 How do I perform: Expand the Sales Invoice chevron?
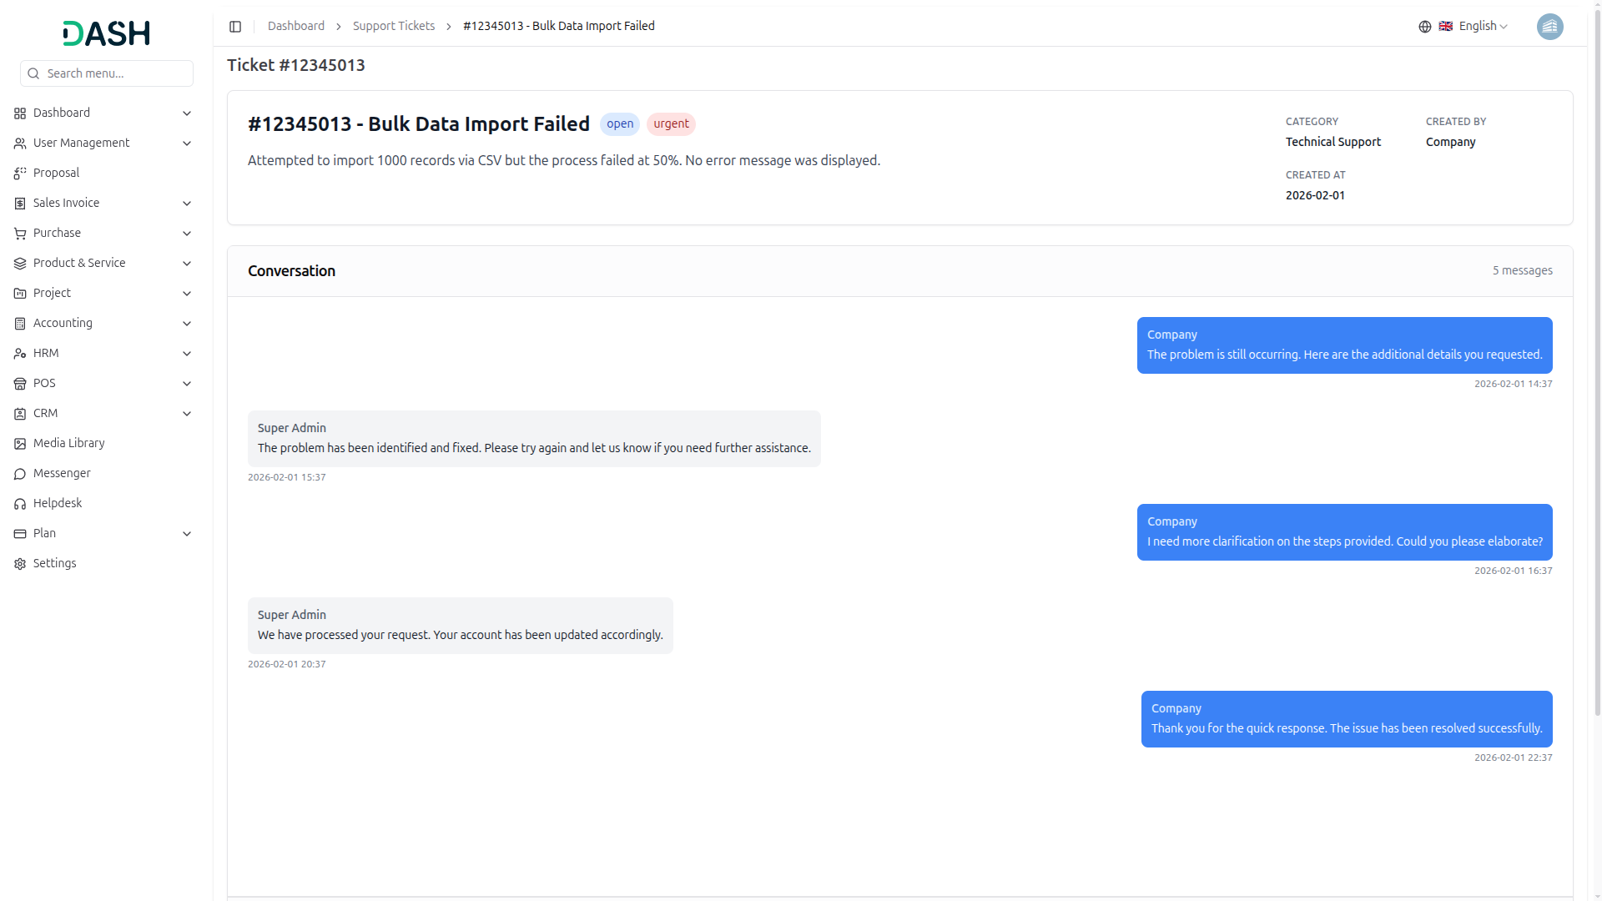click(x=187, y=204)
